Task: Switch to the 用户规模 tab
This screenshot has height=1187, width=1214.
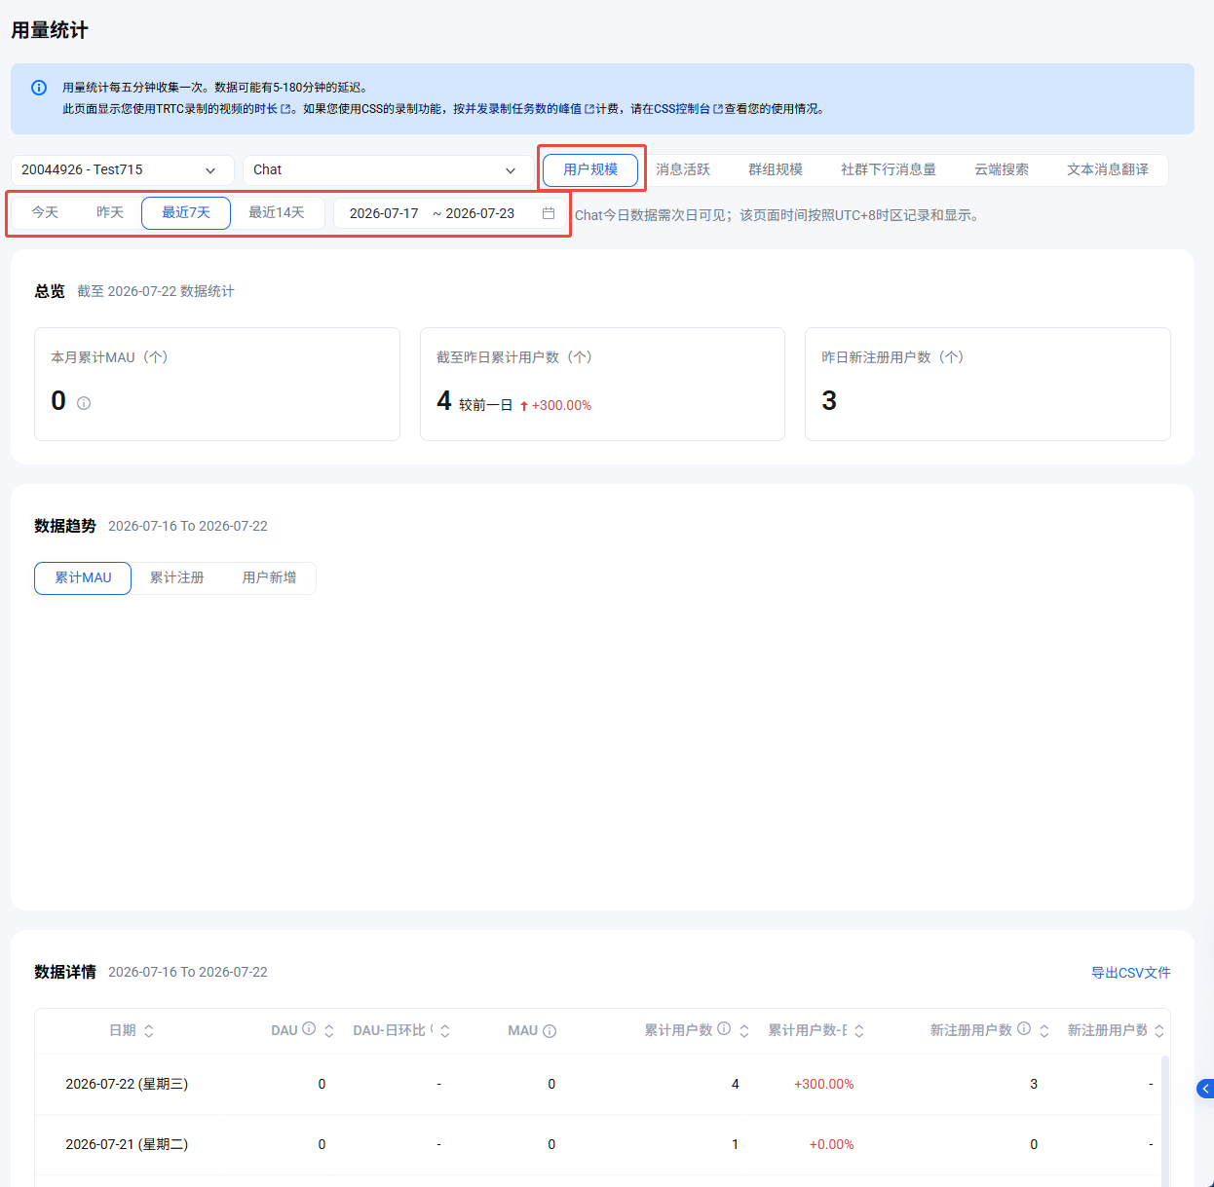Action: pyautogui.click(x=590, y=169)
